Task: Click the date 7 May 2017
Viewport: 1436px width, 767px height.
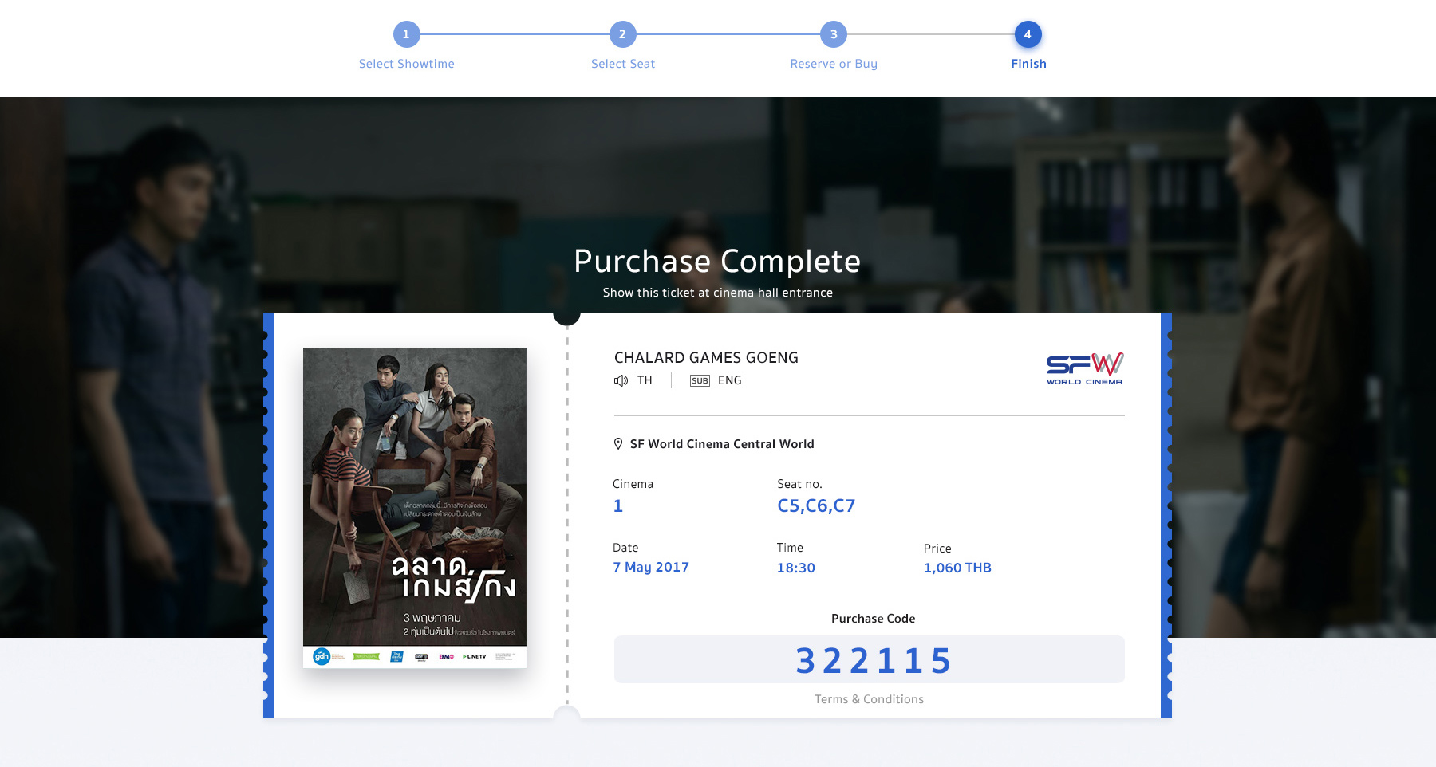Action: pyautogui.click(x=651, y=567)
